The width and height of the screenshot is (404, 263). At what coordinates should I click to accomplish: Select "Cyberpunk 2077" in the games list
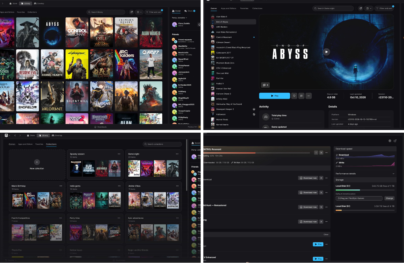click(233, 53)
